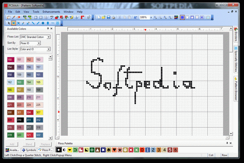
Task: Switch to the Availa... colors tab
Action: tap(13, 150)
